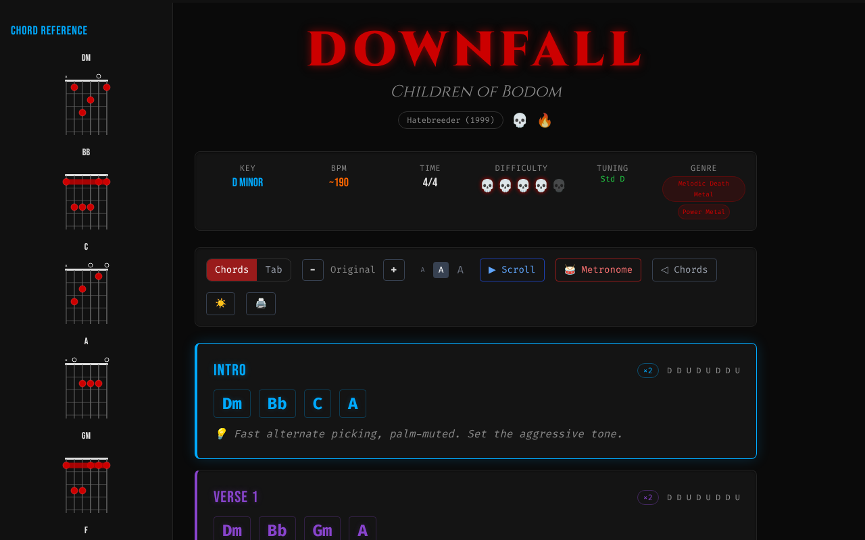Image resolution: width=865 pixels, height=540 pixels.
Task: Click the Hatebreeder (1999) album pill
Action: [450, 119]
